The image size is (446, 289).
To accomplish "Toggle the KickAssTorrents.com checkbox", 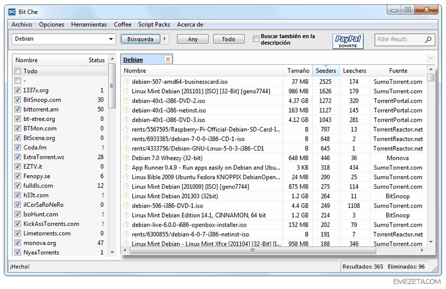I will [18, 224].
